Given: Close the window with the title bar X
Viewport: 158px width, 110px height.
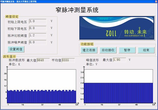Looking at the screenshot, I should tap(156, 1).
